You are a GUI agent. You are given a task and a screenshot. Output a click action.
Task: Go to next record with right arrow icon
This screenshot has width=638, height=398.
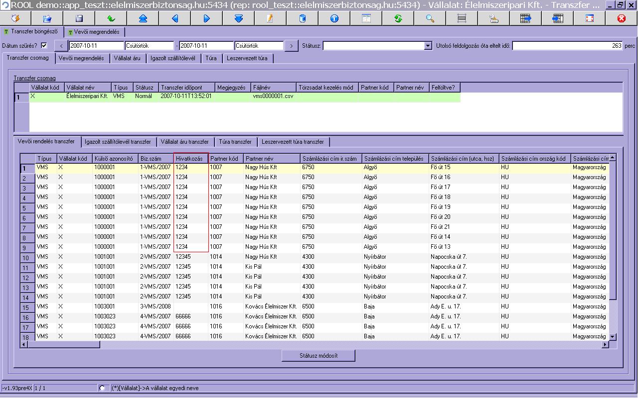point(207,18)
